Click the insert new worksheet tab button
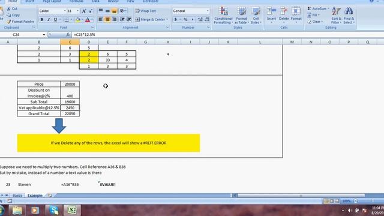Viewport: 384px width, 216px height. (x=50, y=196)
